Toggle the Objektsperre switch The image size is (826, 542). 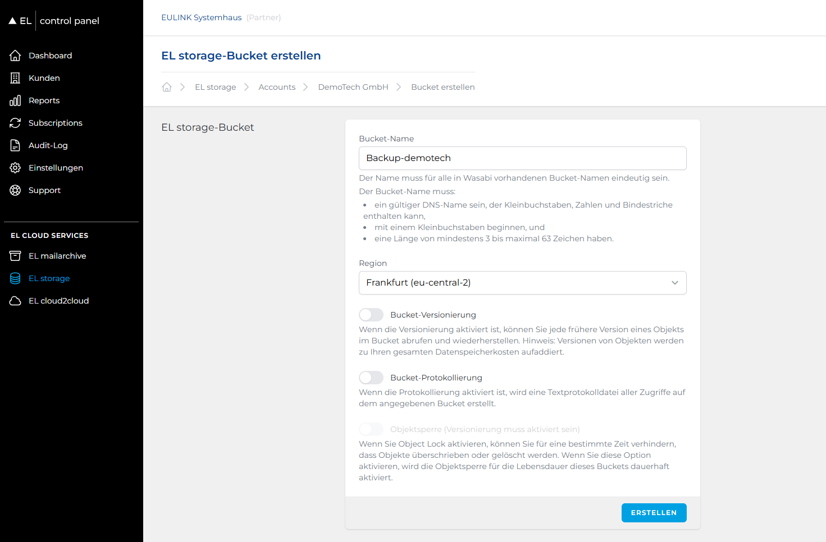[x=371, y=429]
